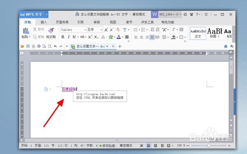Choose the 正文 style thumbnail
The image size is (247, 154).
198,33
